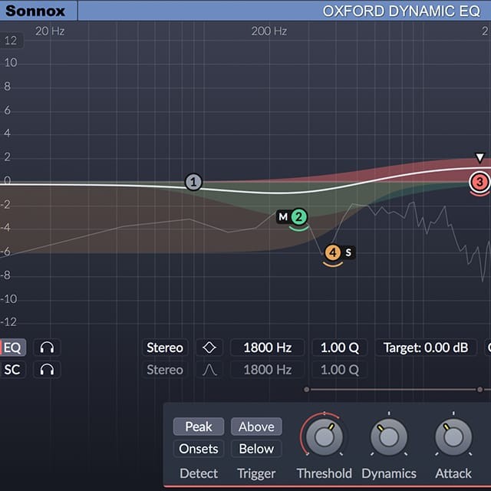
Task: Click the Above trigger button
Action: tap(256, 427)
